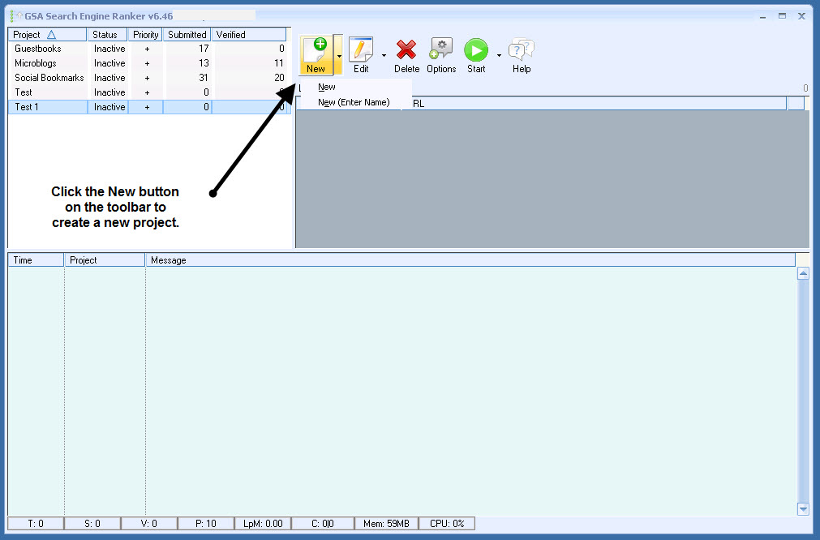Viewport: 820px width, 540px height.
Task: Click the Edit pencil icon
Action: tap(361, 50)
